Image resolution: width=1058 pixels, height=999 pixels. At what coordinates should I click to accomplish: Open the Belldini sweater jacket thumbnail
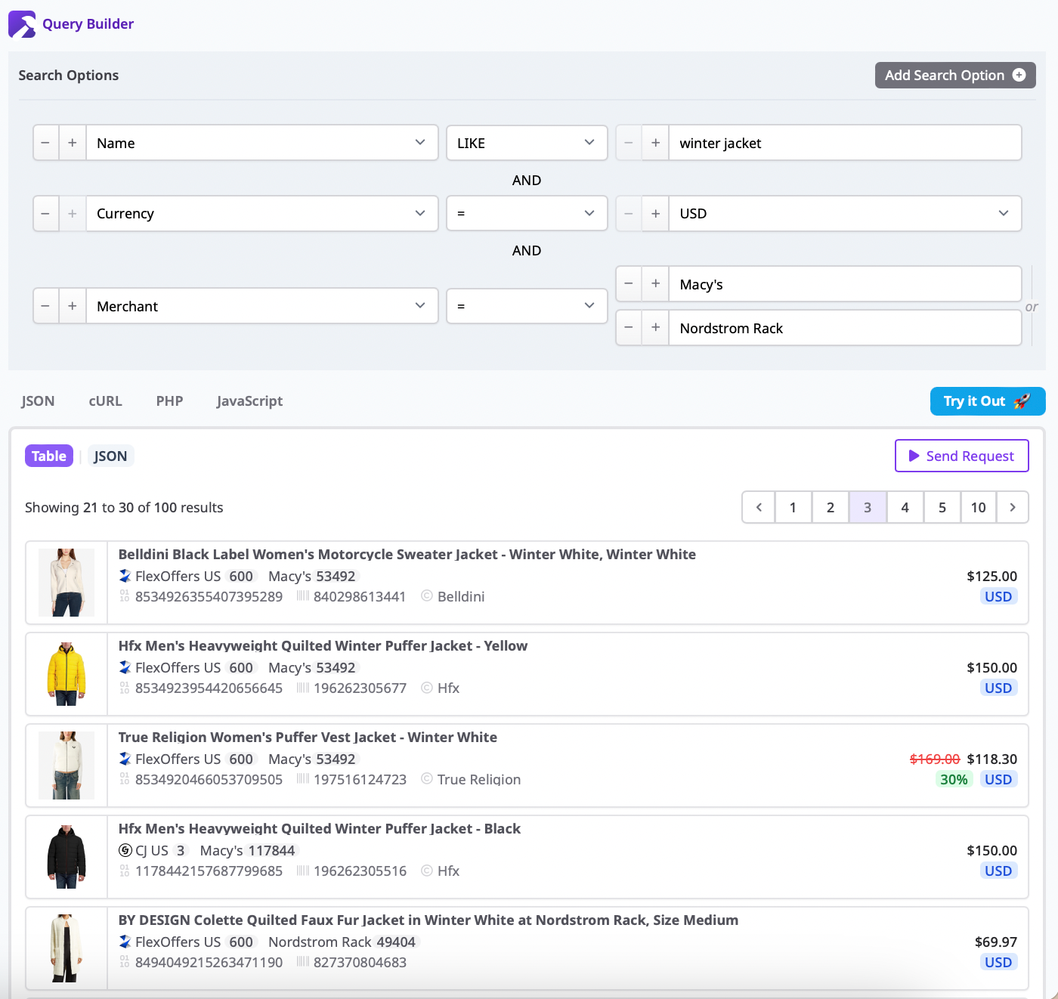(67, 583)
